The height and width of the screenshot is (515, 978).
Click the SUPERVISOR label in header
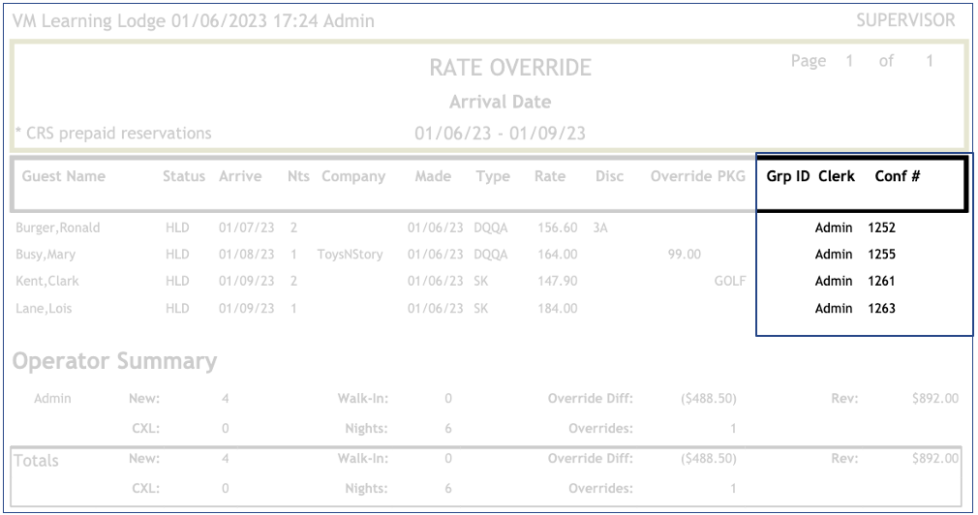(x=905, y=20)
